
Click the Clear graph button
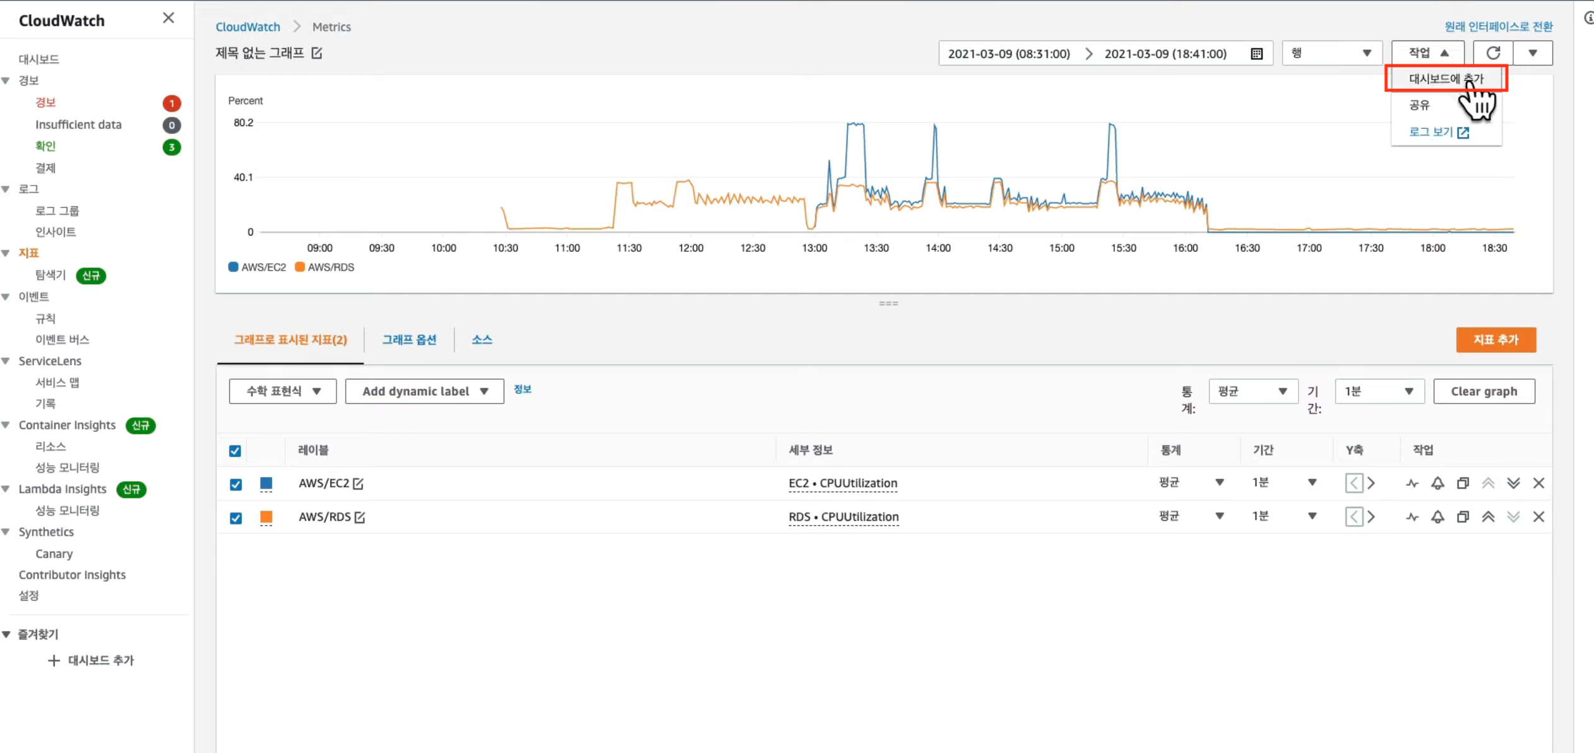pyautogui.click(x=1484, y=391)
